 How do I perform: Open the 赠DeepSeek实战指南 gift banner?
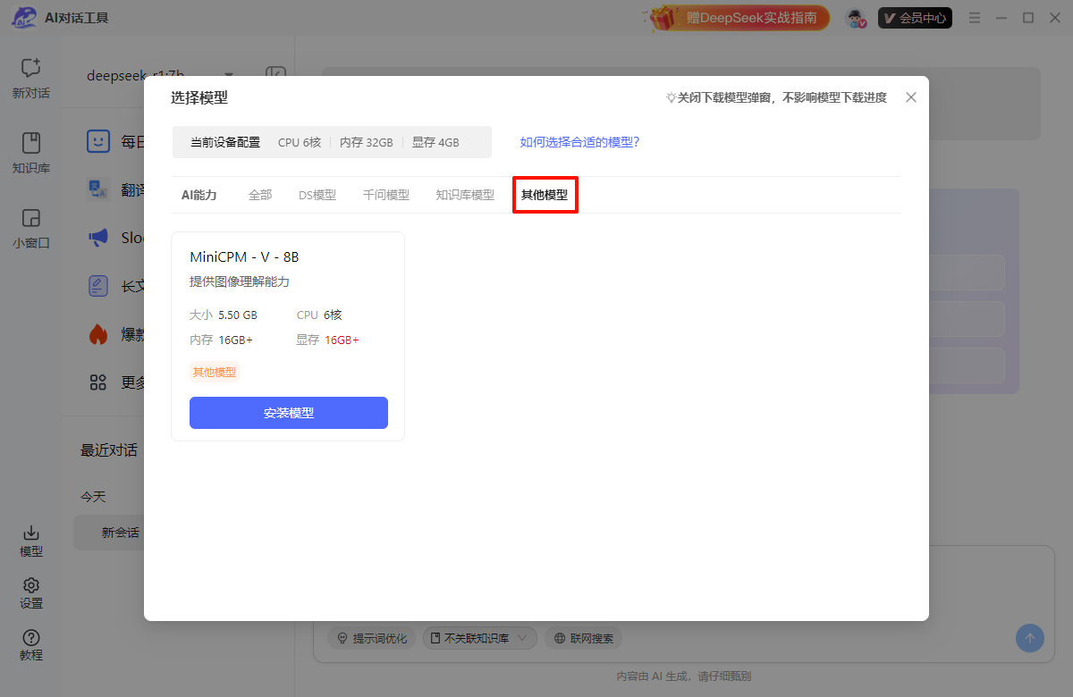[739, 17]
